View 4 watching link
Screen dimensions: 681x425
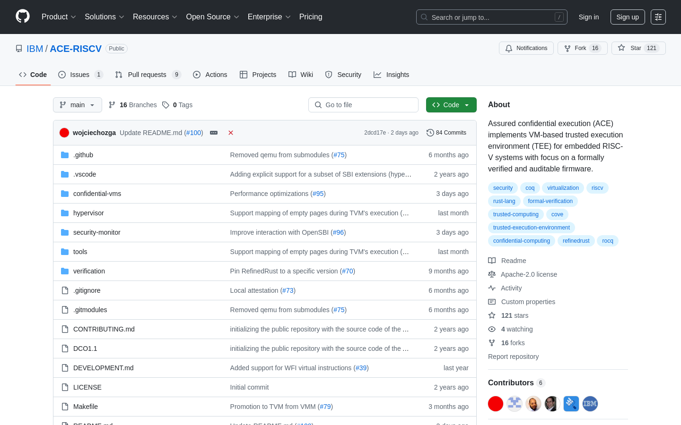(x=510, y=329)
